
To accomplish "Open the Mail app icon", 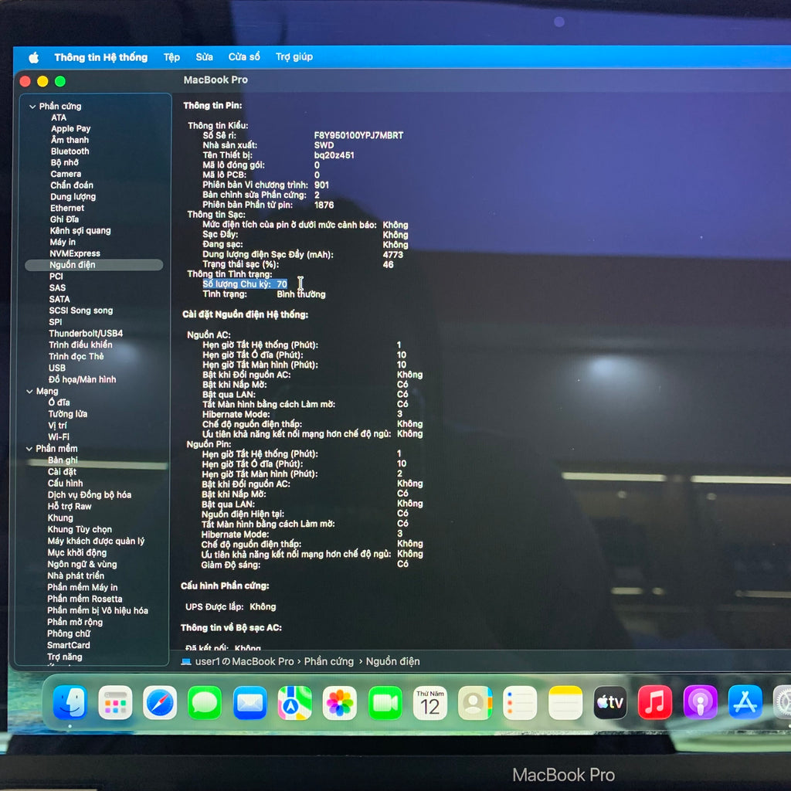I will 250,703.
